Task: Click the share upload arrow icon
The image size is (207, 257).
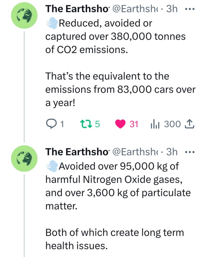Action: pyautogui.click(x=189, y=124)
